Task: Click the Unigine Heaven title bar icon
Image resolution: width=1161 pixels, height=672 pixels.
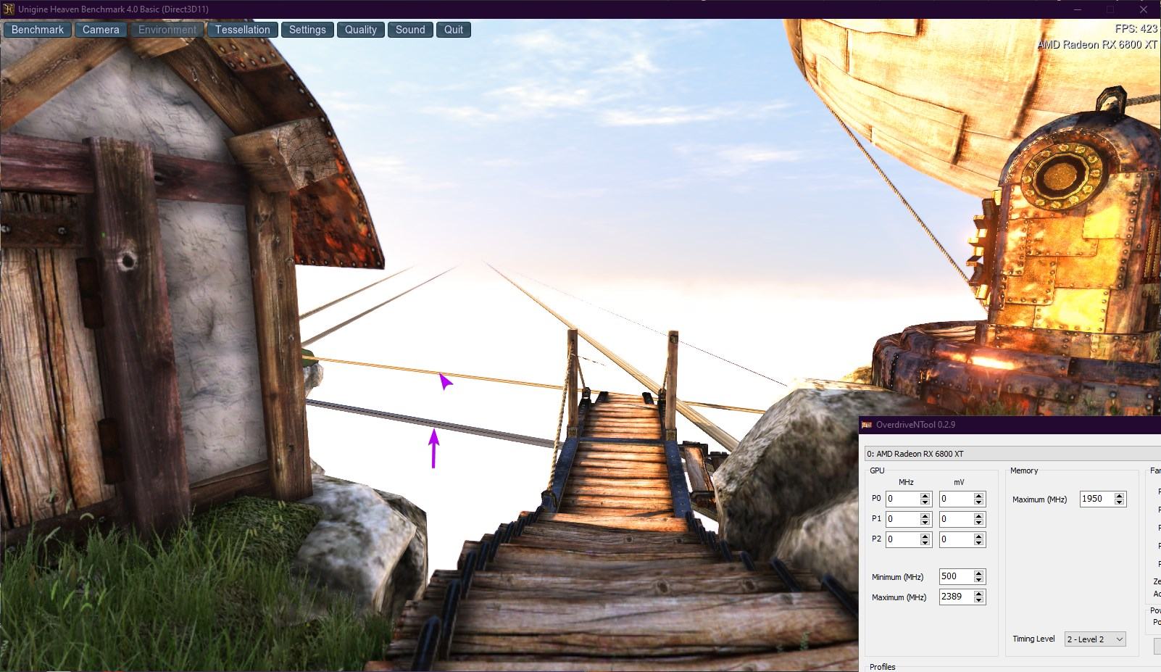Action: click(9, 9)
